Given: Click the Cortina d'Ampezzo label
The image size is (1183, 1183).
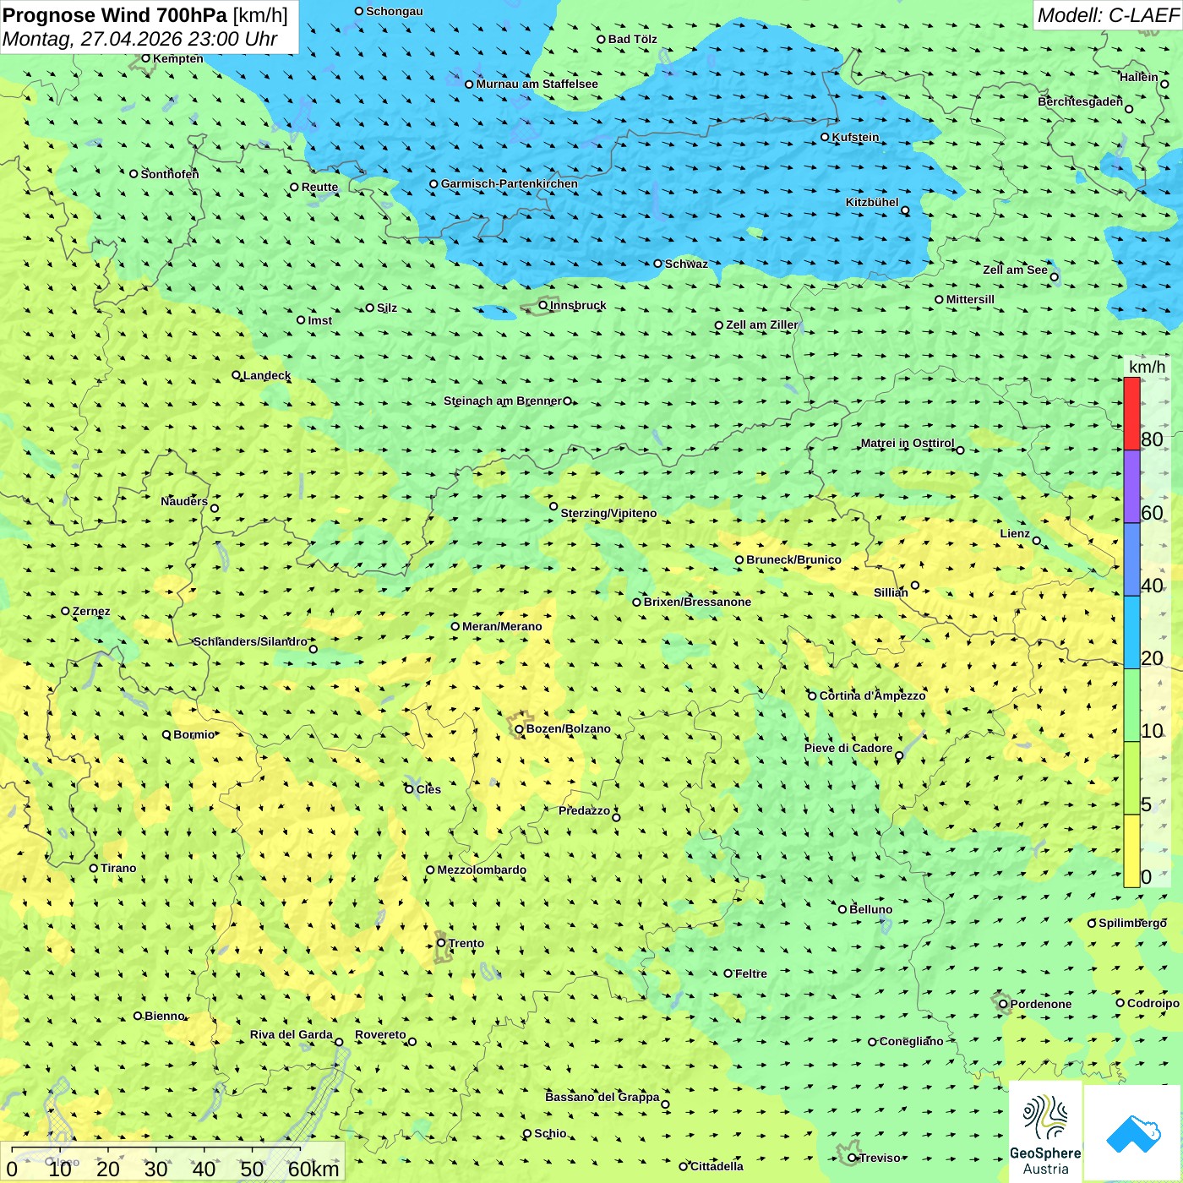Looking at the screenshot, I should click(x=872, y=695).
